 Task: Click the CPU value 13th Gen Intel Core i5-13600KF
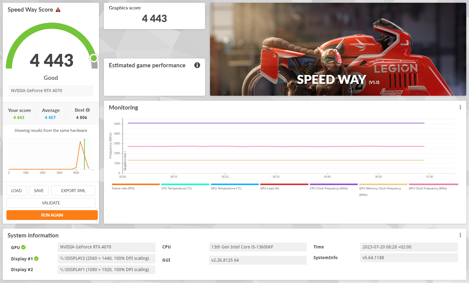coord(258,247)
